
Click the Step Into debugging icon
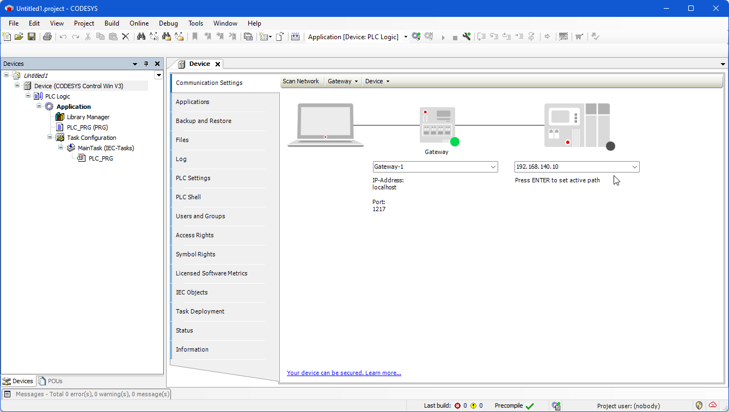click(493, 36)
